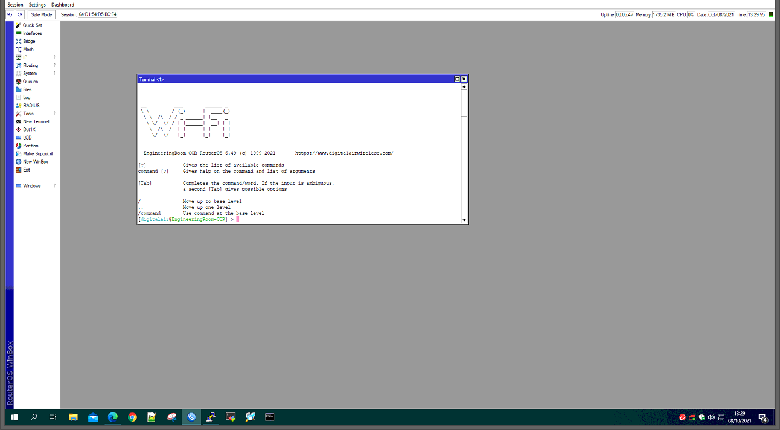
Task: Expand the Tools submenu
Action: pos(28,114)
